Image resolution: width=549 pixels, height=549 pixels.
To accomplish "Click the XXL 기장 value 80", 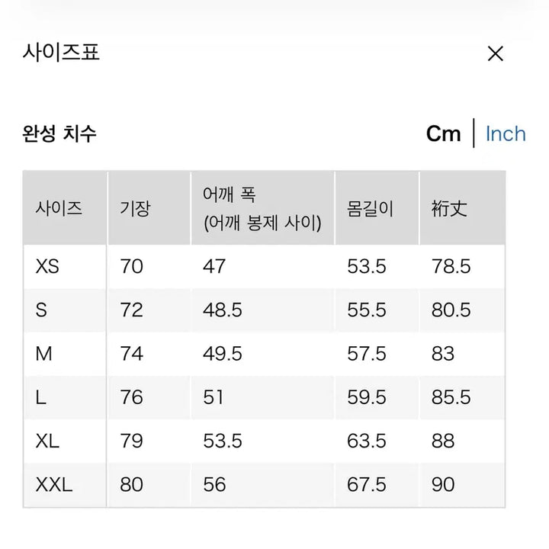I will (x=131, y=484).
